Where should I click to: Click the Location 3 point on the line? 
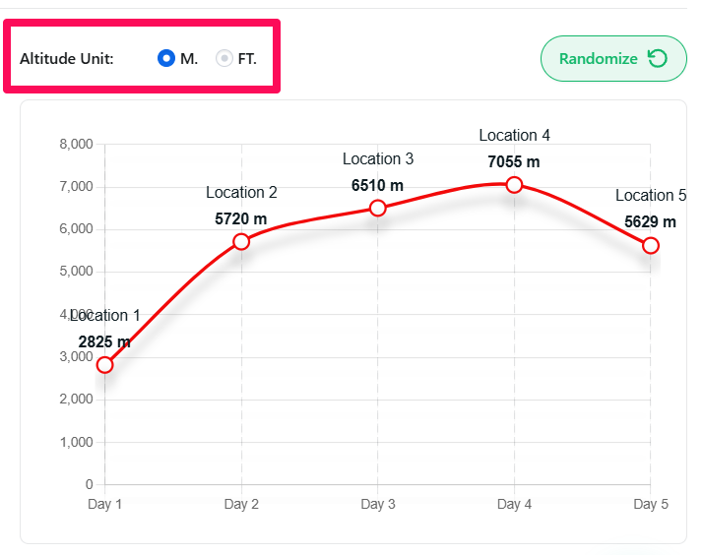click(x=377, y=208)
